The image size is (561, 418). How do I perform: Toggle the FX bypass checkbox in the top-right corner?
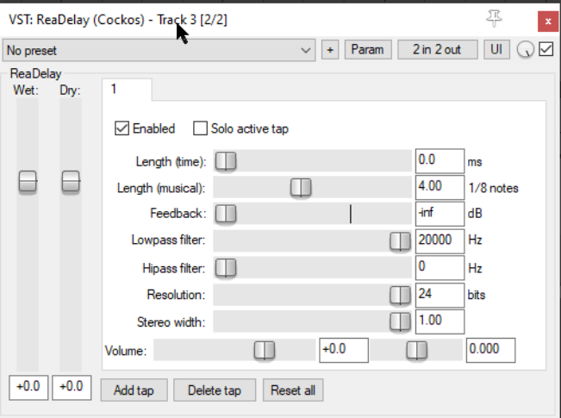546,49
